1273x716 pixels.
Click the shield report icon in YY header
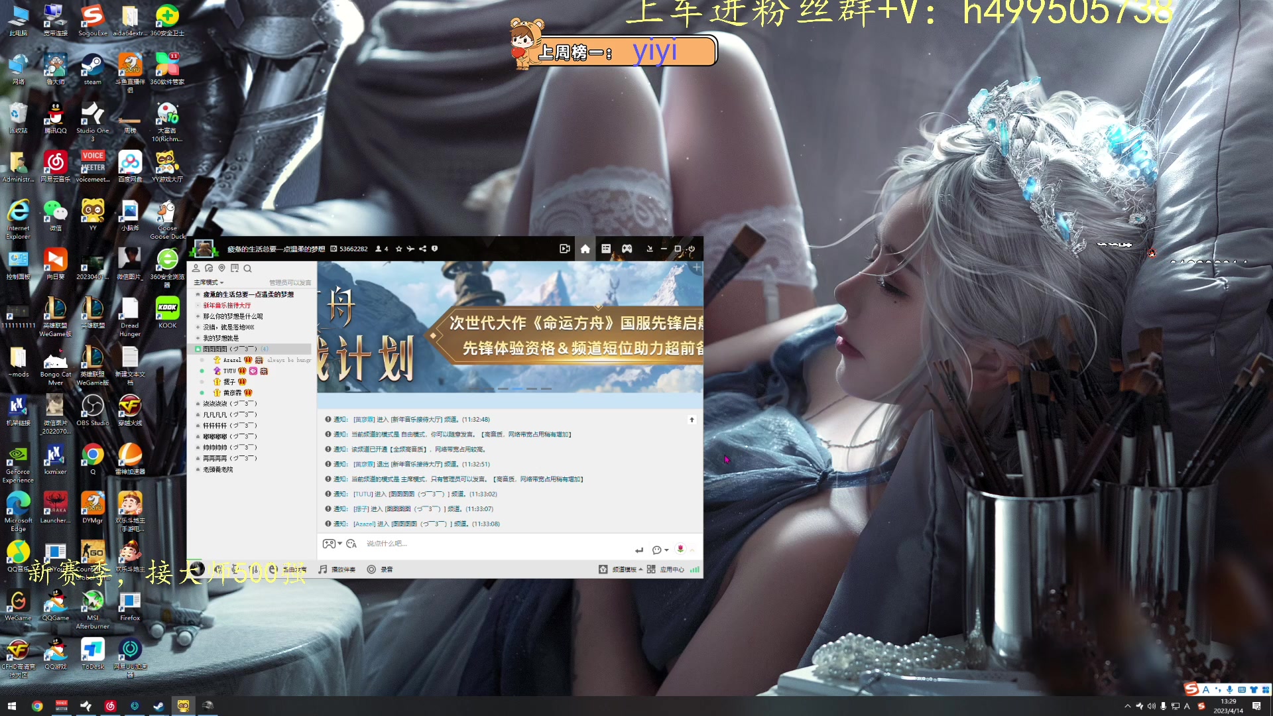(x=434, y=249)
